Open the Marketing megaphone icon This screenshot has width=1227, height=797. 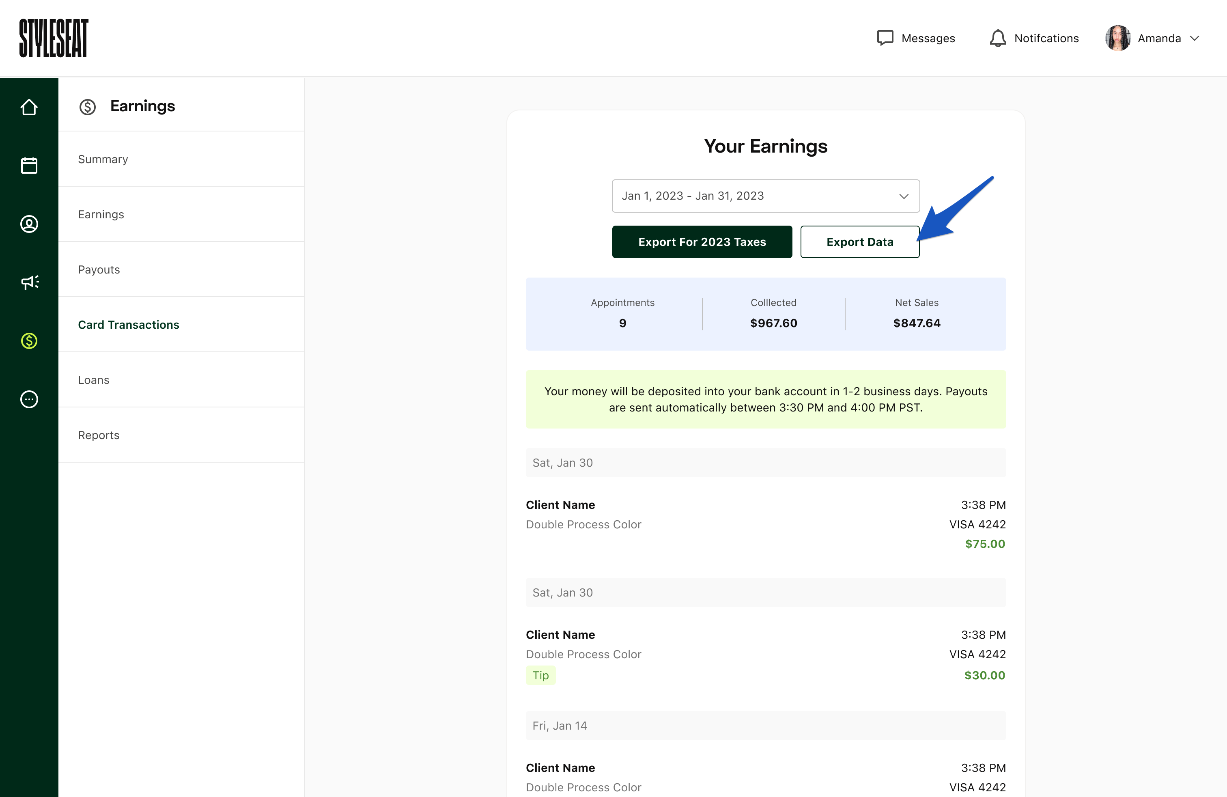point(29,282)
